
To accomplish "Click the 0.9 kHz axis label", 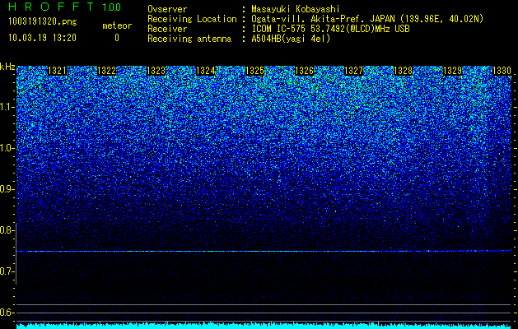I will click(x=7, y=189).
